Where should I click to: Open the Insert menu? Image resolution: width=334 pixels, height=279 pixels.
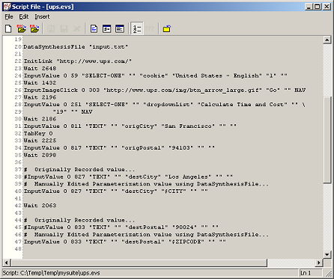[x=42, y=16]
